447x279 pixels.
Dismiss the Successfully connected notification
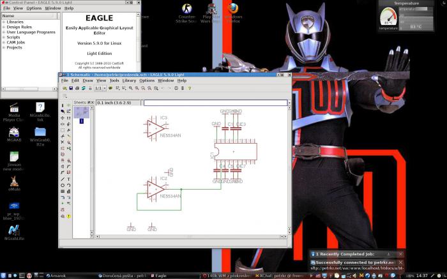(400, 262)
